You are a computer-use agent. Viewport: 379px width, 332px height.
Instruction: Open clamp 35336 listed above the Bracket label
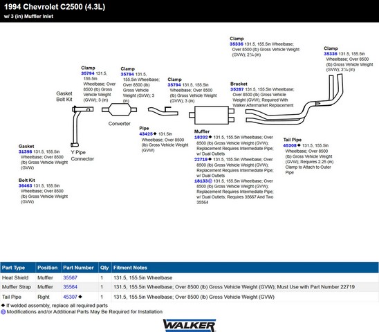(237, 44)
